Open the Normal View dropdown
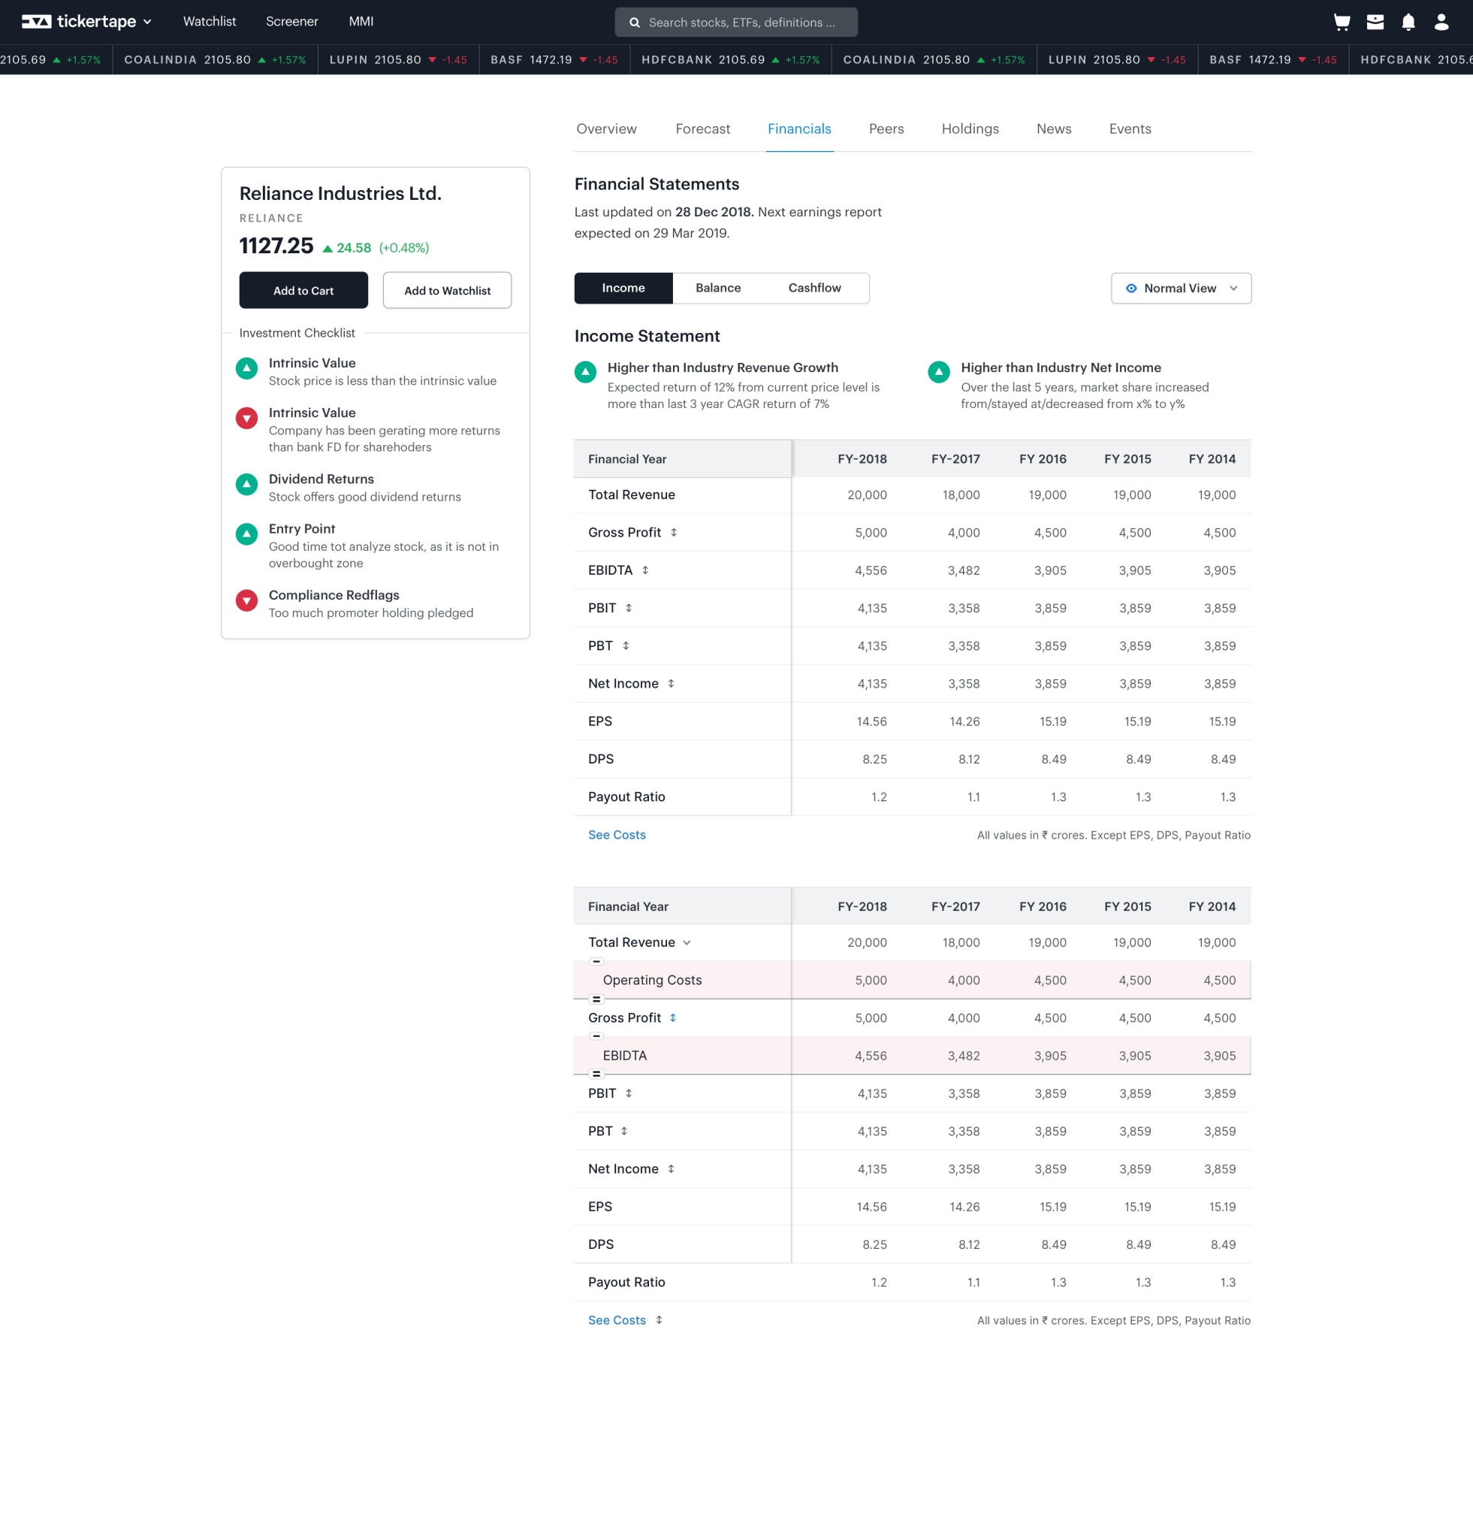This screenshot has height=1539, width=1473. tap(1181, 288)
